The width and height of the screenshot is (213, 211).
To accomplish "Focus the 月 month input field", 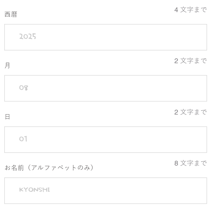I will point(106,88).
